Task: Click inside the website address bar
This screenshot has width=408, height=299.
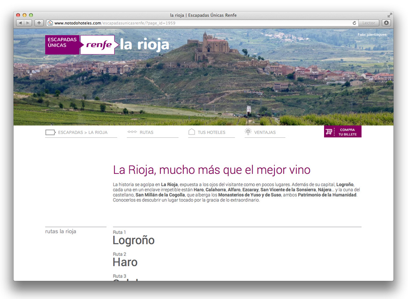Action: (x=141, y=22)
